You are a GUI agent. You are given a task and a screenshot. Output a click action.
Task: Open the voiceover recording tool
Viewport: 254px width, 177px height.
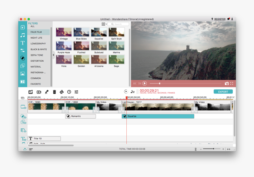click(47, 92)
